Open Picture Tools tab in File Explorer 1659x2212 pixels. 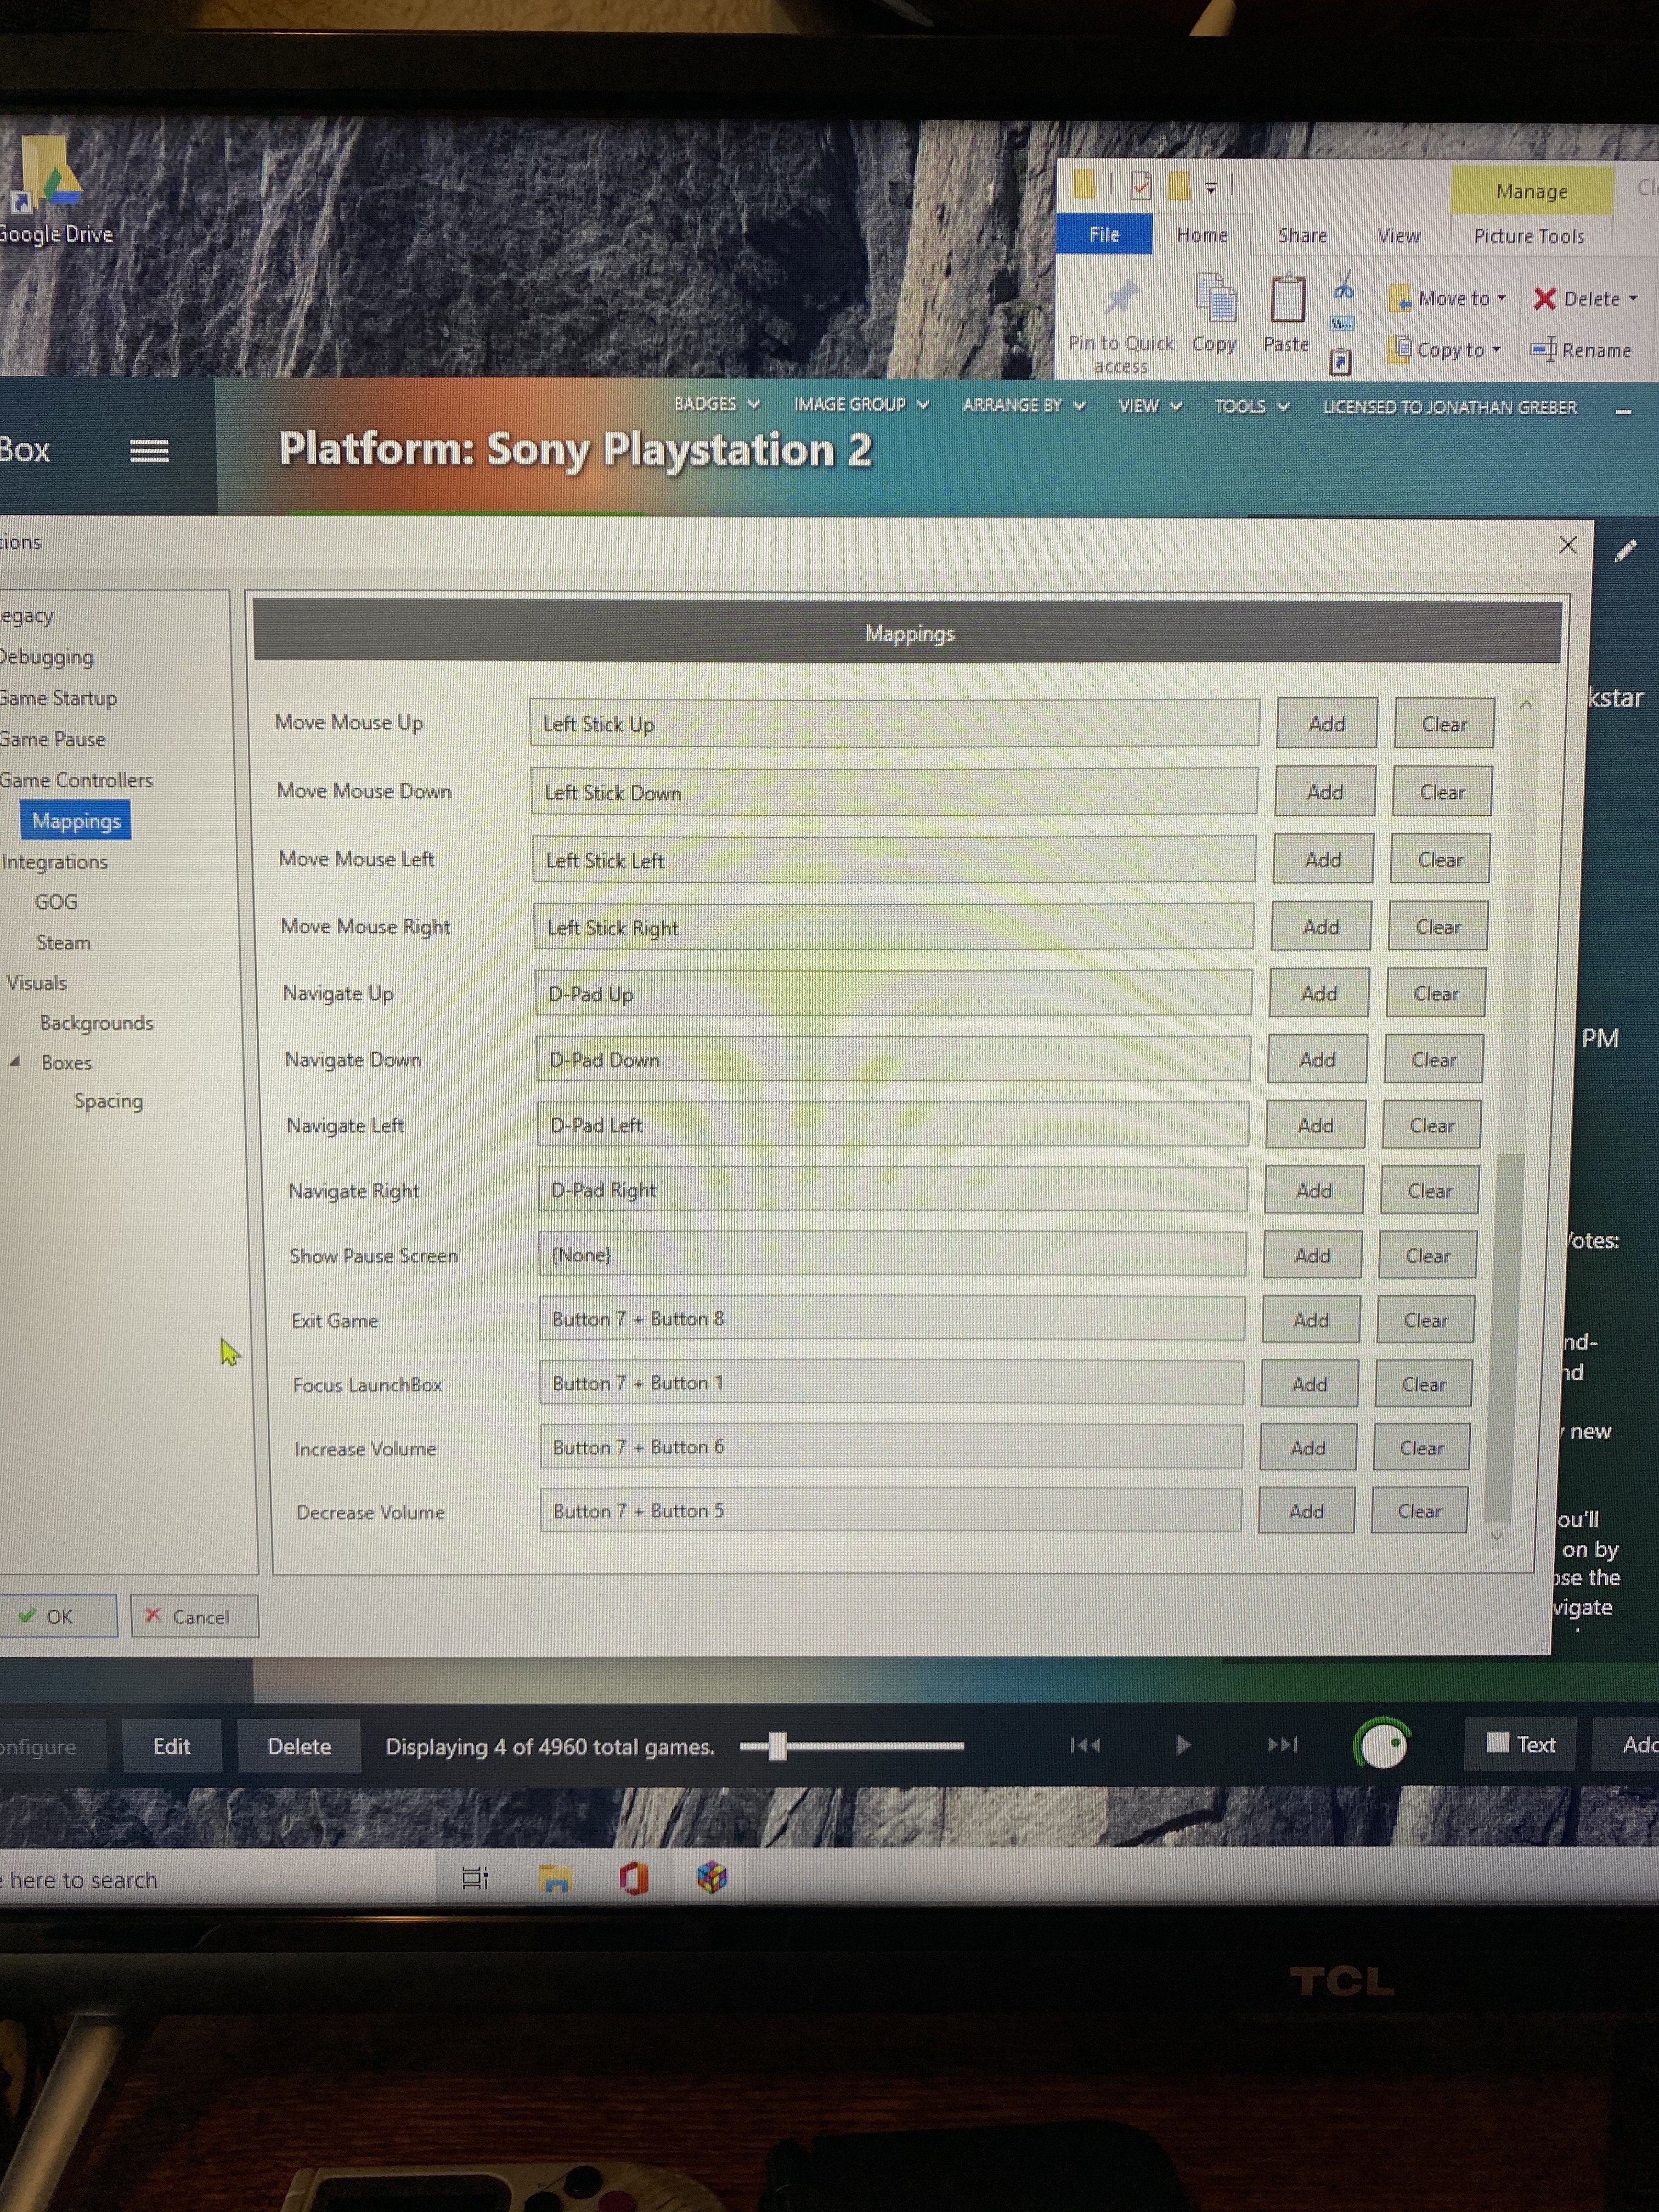[x=1528, y=236]
